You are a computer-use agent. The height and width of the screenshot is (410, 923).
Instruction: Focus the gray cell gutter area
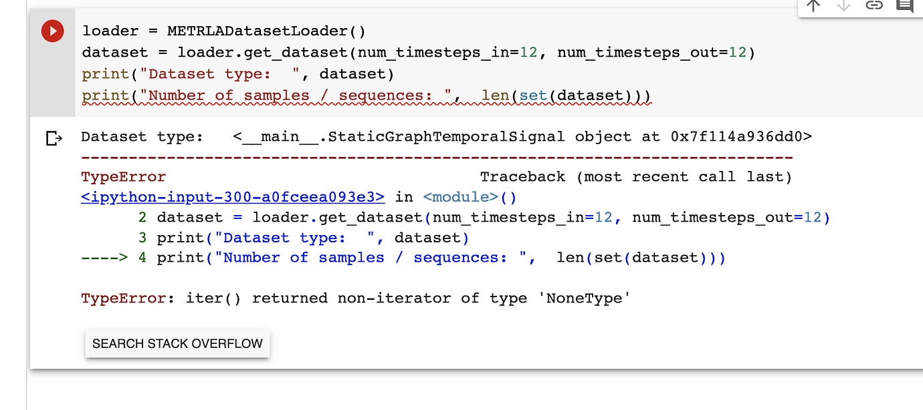click(53, 80)
